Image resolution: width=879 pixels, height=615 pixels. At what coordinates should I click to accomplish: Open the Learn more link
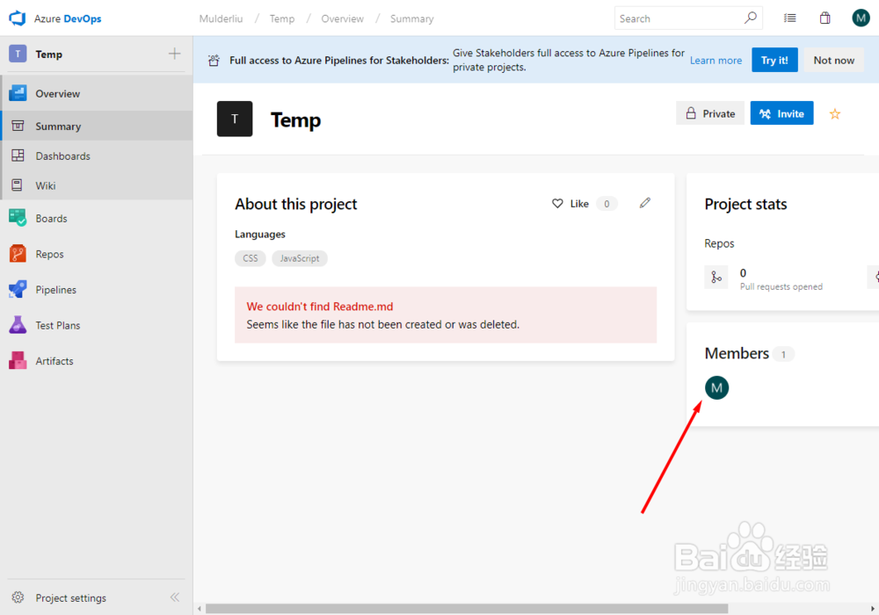pos(716,60)
